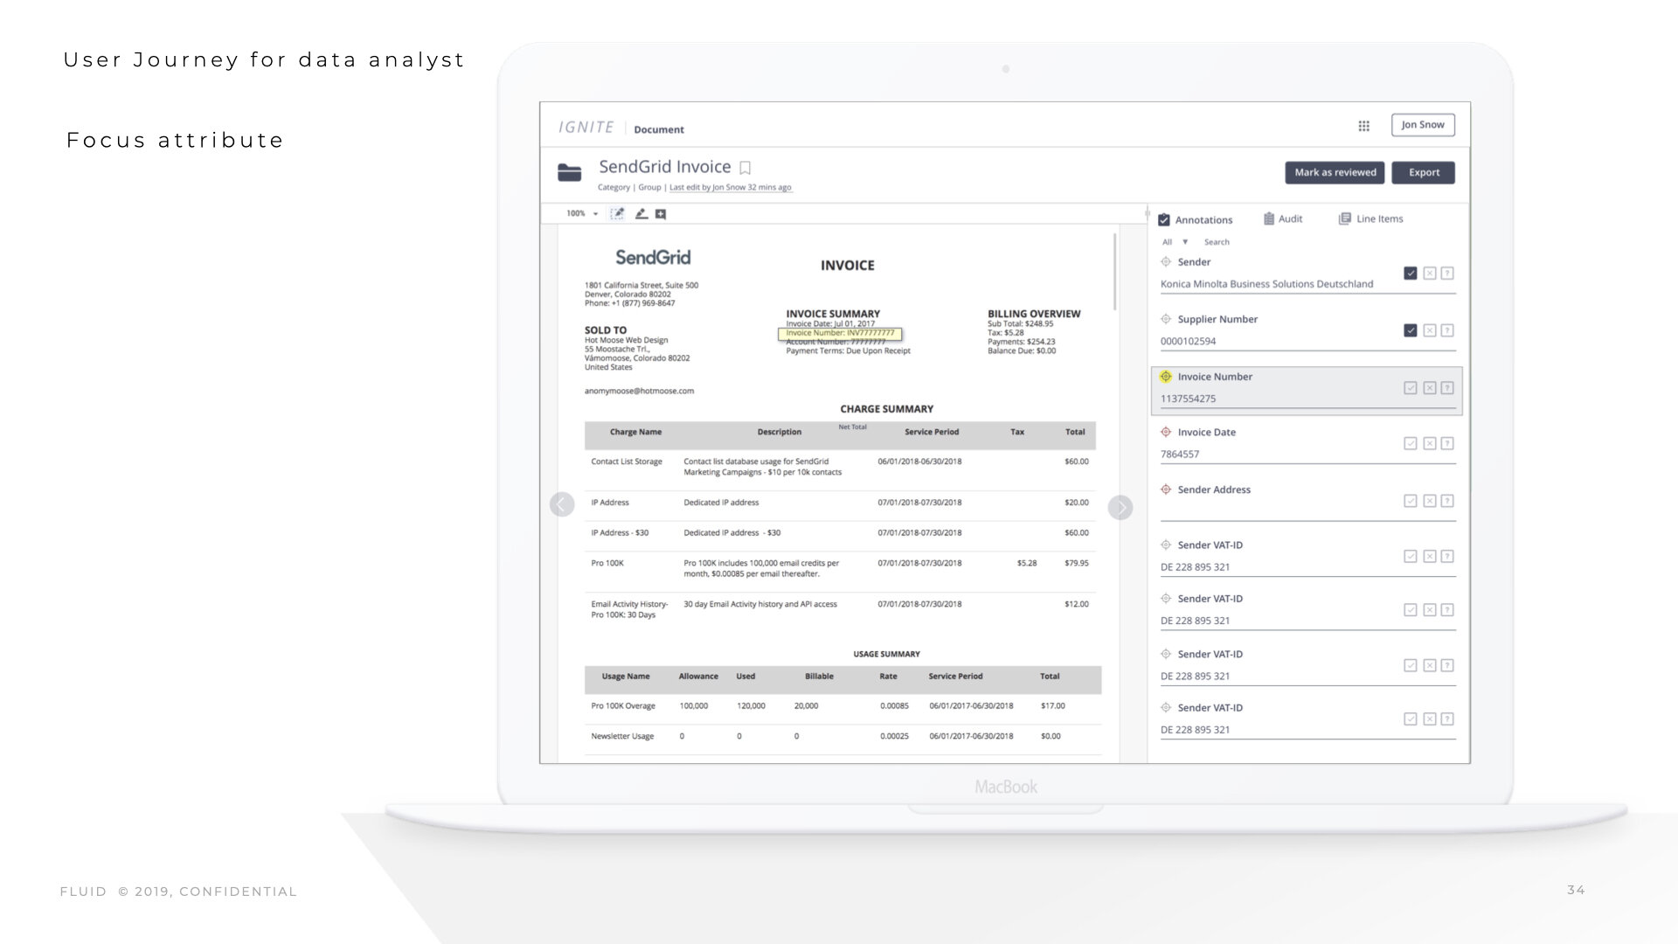The image size is (1678, 944).
Task: Click the $79.95 total cell
Action: point(1076,564)
